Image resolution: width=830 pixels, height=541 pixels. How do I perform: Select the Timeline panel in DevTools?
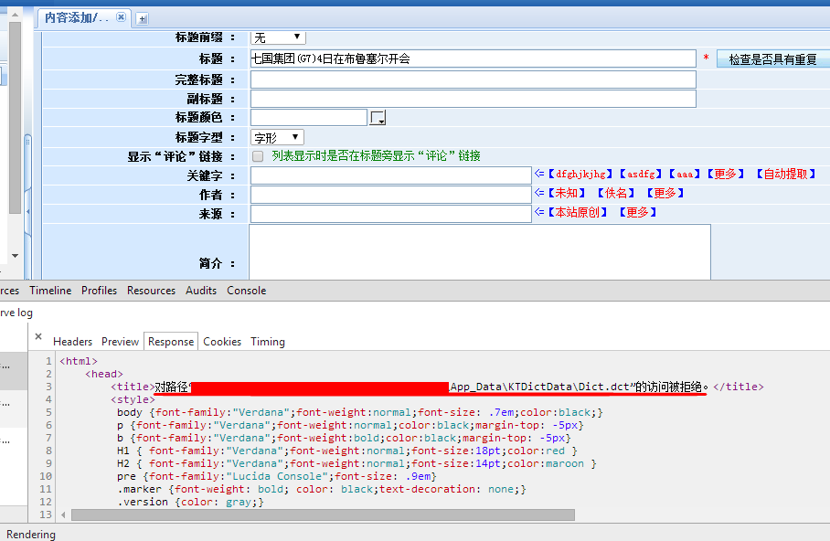(50, 291)
